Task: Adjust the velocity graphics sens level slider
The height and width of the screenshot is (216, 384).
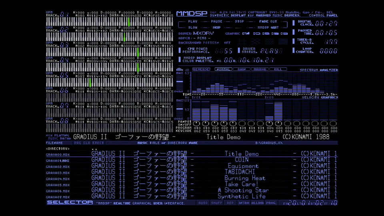Action: (x=180, y=109)
